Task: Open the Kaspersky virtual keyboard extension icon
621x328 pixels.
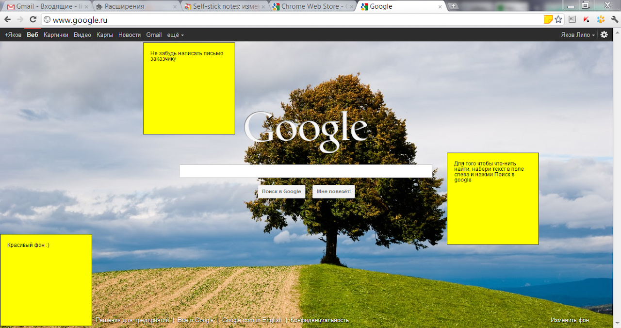Action: click(572, 20)
